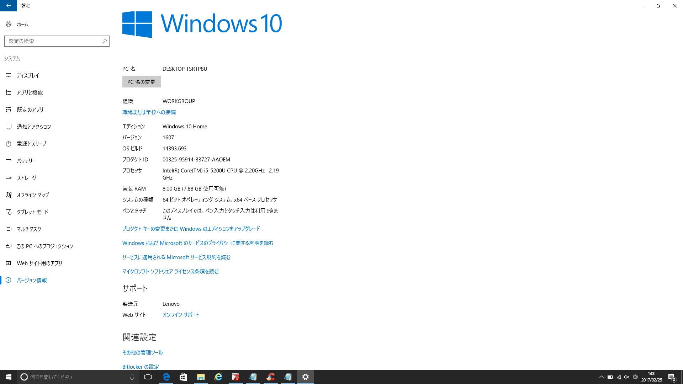
Task: Open the Action Center notifications icon
Action: click(672, 377)
